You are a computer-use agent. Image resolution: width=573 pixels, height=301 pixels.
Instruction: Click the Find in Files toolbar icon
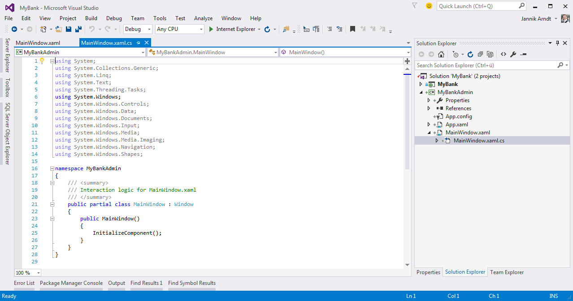click(x=286, y=29)
